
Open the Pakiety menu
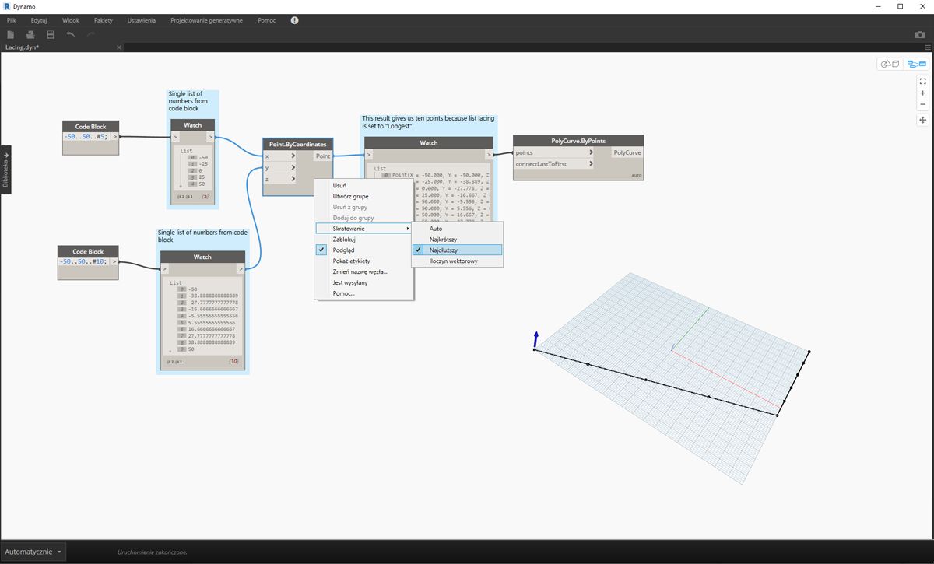pos(103,20)
